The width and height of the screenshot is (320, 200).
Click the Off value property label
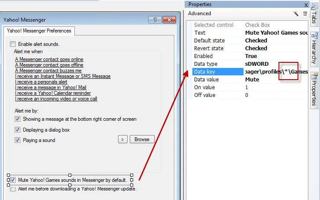pyautogui.click(x=205, y=95)
